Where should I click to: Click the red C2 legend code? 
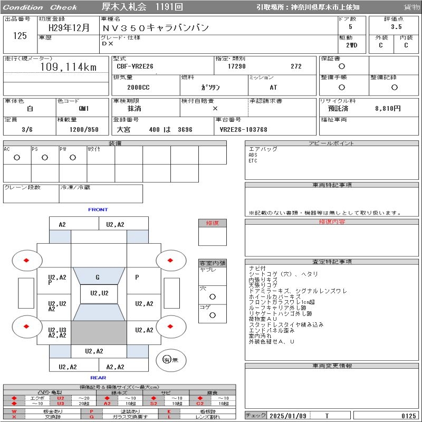[x=200, y=404]
